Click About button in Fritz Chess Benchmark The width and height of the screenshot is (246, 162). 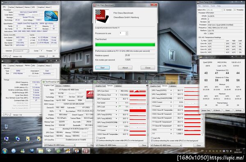tap(125, 68)
